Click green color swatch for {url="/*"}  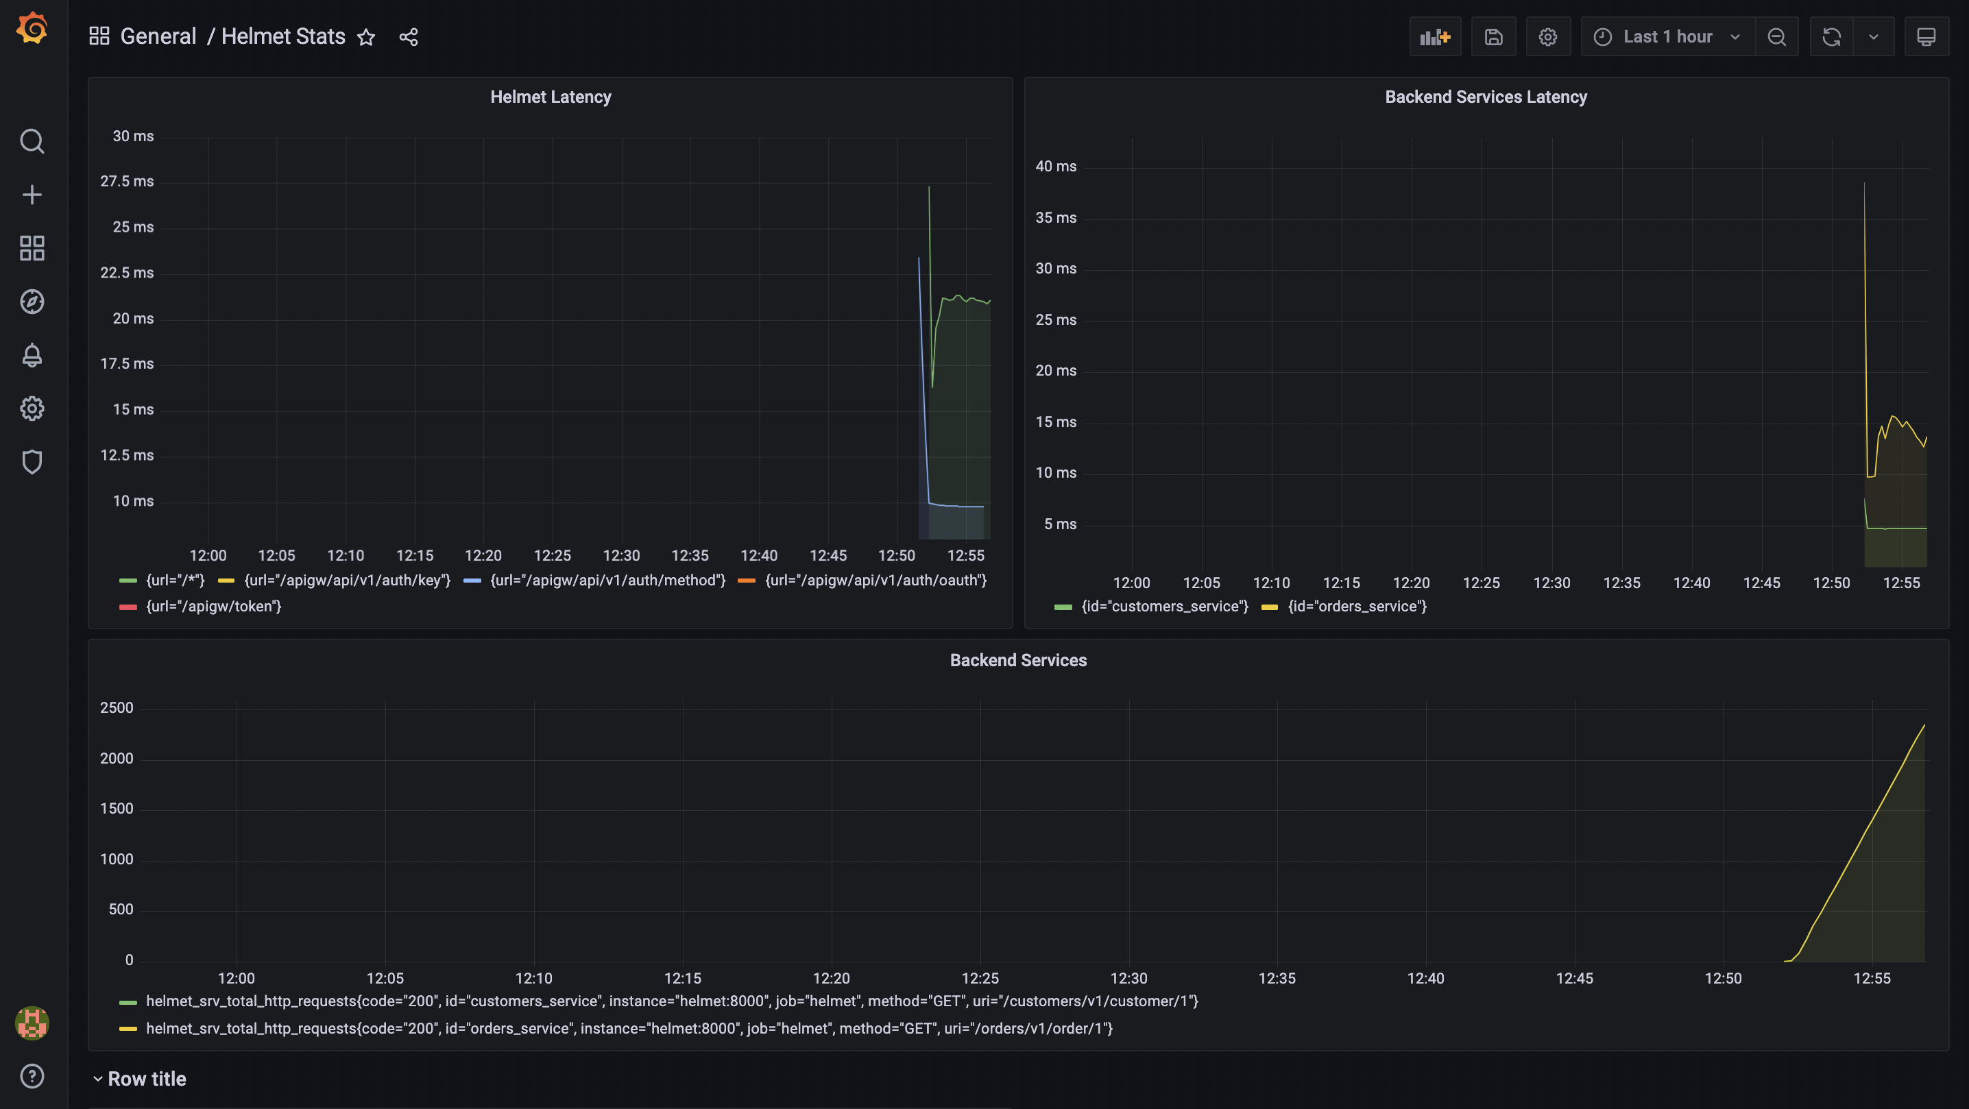click(128, 581)
